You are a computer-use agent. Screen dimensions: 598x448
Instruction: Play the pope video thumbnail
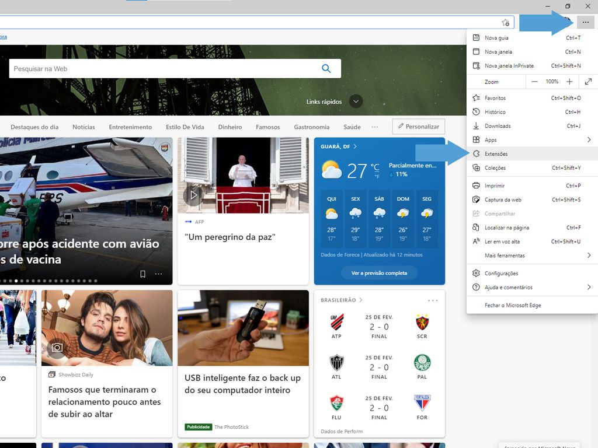coord(194,195)
